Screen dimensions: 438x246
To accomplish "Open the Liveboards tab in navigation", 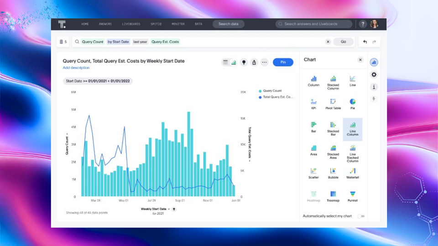I will [x=131, y=24].
